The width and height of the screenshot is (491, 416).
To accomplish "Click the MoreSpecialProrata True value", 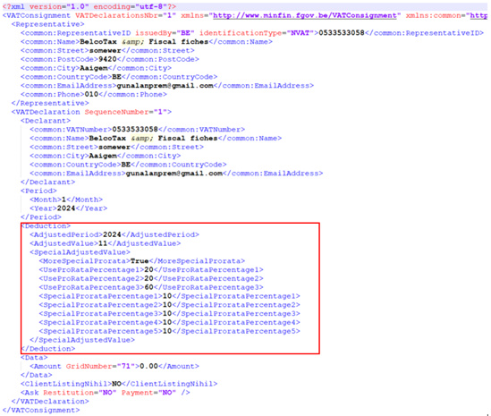I will click(x=140, y=261).
